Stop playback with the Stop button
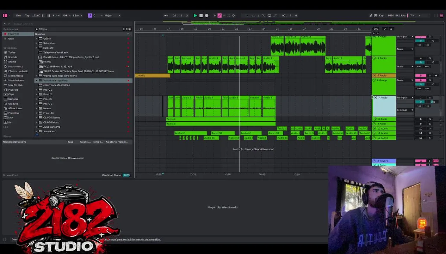The image size is (446, 254). (x=201, y=16)
